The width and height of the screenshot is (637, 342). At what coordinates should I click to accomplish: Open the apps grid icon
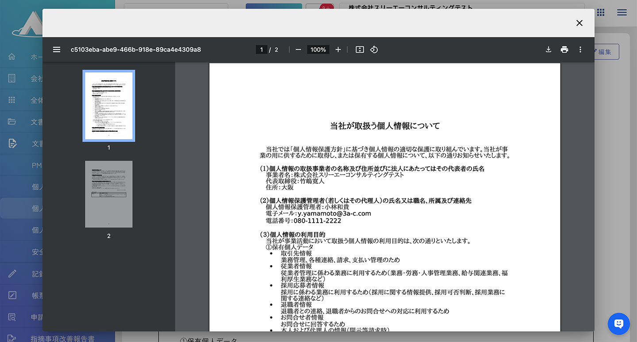point(600,12)
